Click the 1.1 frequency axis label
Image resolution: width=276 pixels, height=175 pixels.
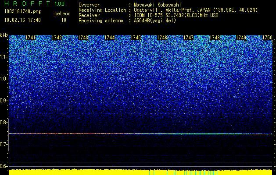click(4, 57)
